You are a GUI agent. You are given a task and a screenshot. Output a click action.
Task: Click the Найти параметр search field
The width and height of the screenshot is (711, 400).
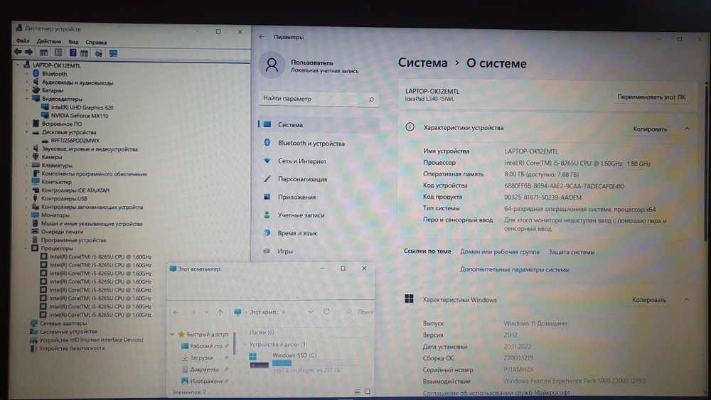coord(319,99)
